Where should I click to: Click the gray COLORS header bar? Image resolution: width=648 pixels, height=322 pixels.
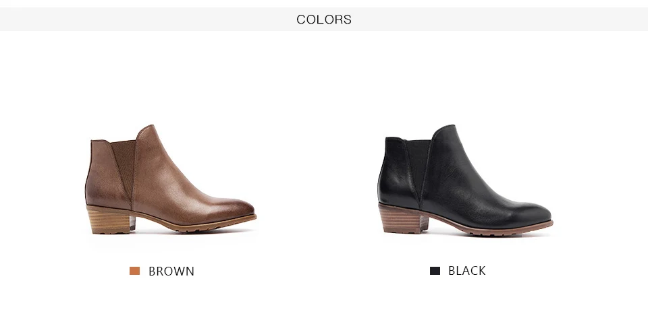pos(324,19)
